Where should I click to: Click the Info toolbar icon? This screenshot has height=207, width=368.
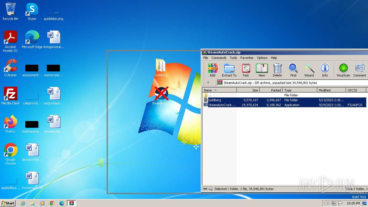[325, 70]
